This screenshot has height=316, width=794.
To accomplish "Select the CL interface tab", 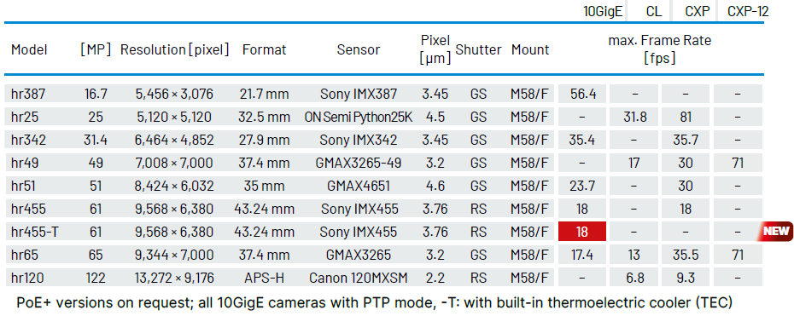I will 654,11.
